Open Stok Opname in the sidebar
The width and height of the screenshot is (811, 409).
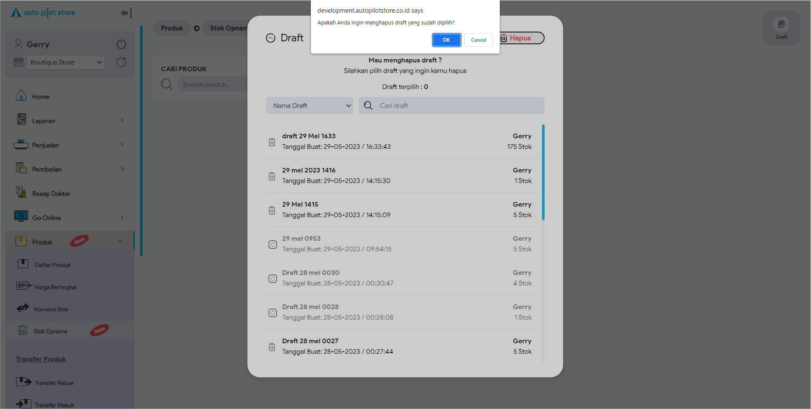click(x=51, y=331)
